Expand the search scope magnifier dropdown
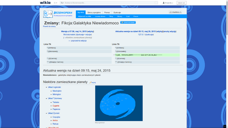 pos(62,3)
